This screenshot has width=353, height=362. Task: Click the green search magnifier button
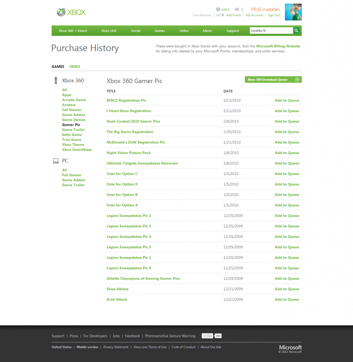click(297, 31)
